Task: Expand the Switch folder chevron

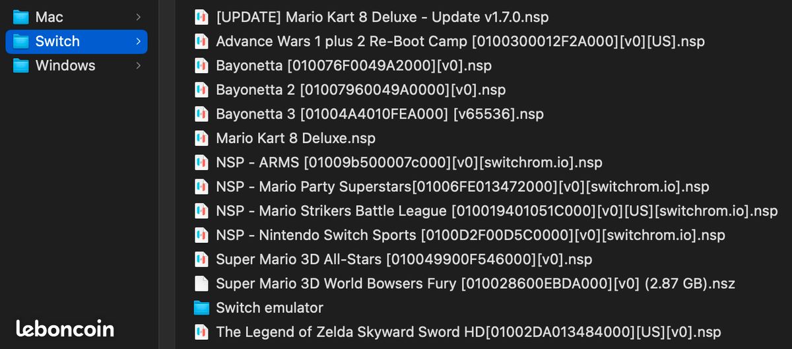Action: pyautogui.click(x=138, y=42)
